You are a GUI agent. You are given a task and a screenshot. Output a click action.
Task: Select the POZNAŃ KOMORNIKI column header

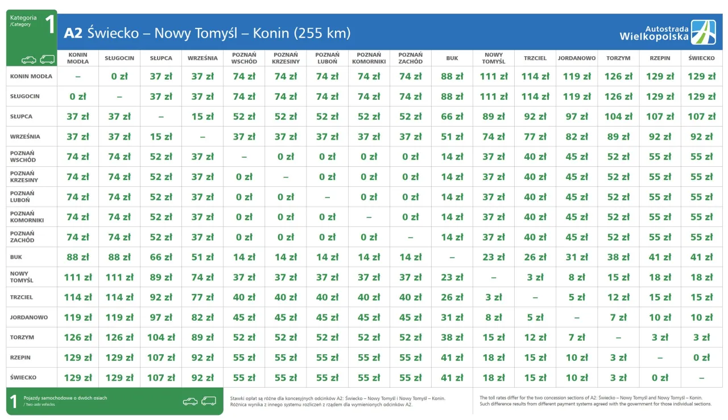[x=369, y=58]
